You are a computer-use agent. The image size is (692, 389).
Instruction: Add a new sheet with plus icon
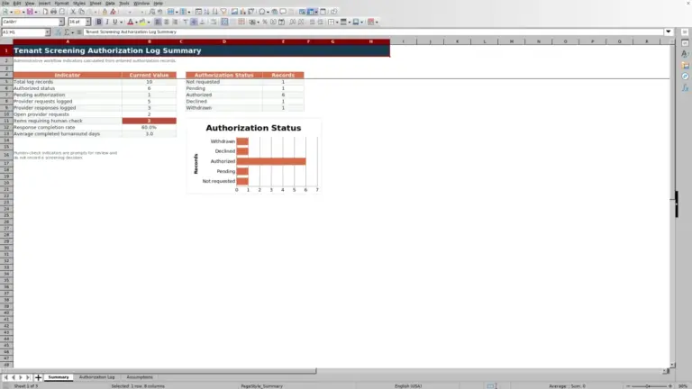(38, 377)
